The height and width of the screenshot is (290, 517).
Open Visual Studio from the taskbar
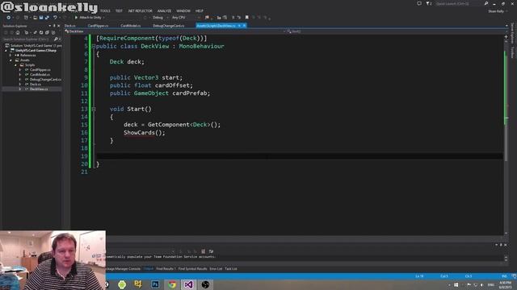point(188,284)
